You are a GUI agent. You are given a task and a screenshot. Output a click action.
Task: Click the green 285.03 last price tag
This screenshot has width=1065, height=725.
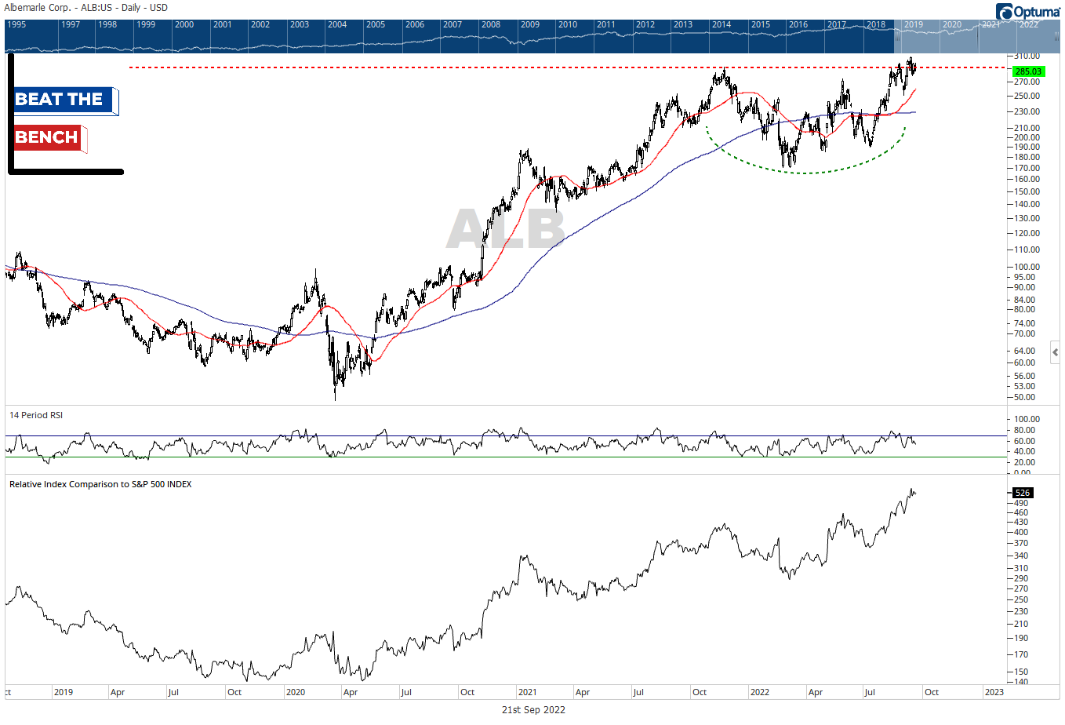pyautogui.click(x=1029, y=71)
